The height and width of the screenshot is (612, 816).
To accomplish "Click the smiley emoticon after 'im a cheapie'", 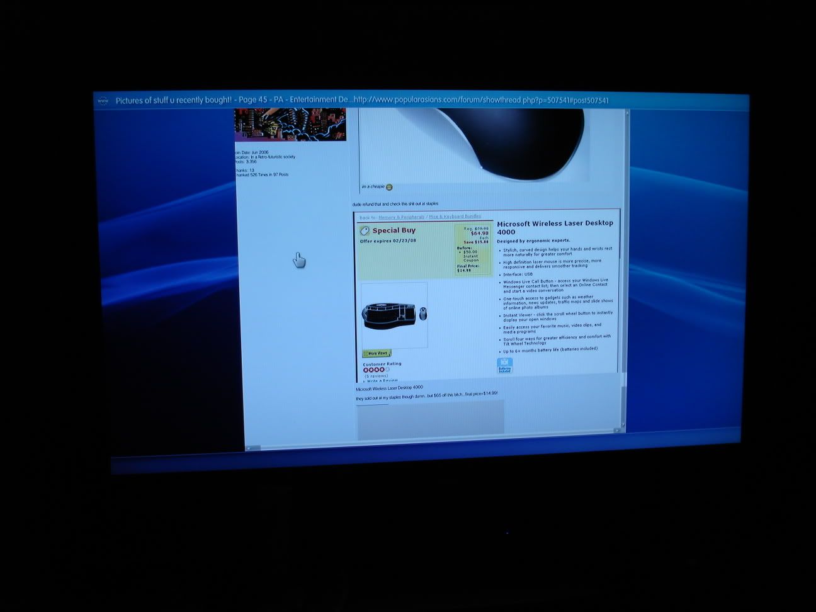I will pyautogui.click(x=389, y=187).
